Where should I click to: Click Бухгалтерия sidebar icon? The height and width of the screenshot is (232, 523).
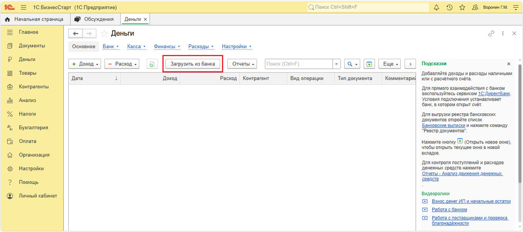point(10,128)
